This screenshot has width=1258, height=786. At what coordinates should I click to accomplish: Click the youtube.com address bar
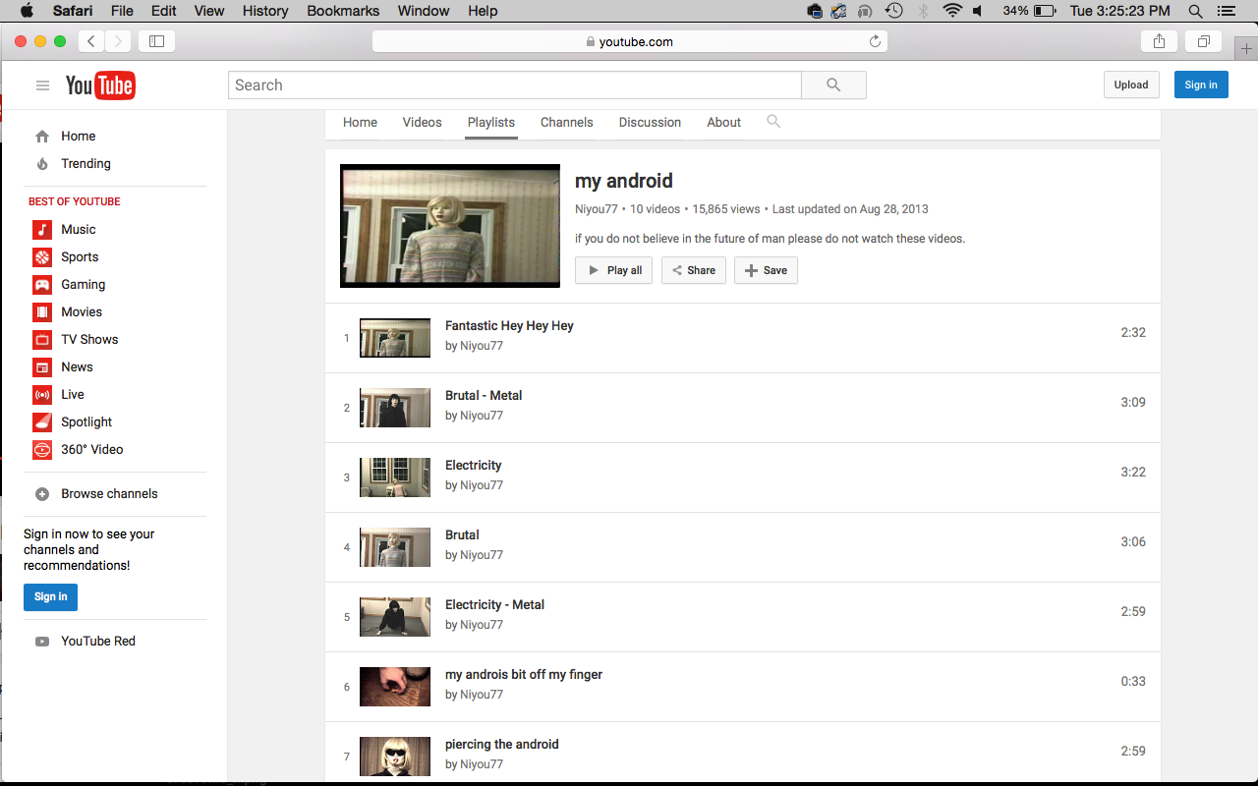point(630,41)
